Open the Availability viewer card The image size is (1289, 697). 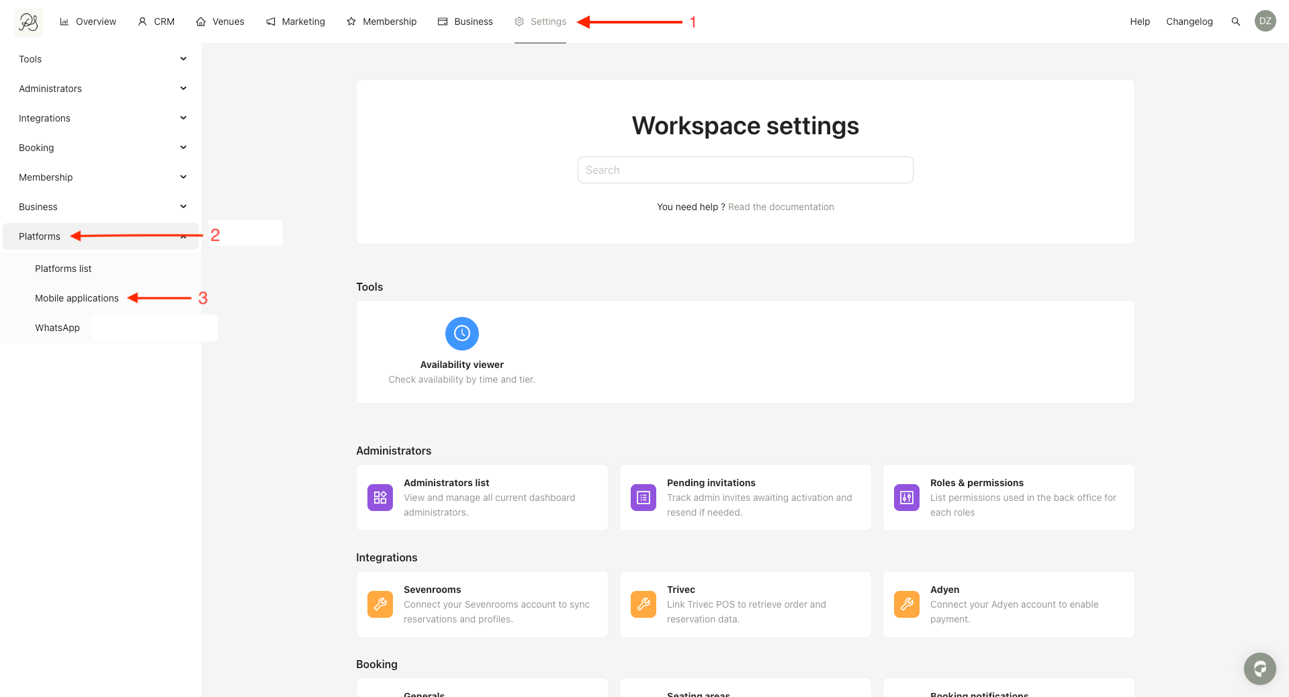point(462,351)
